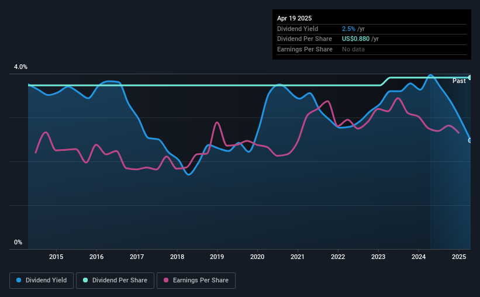Image resolution: width=480 pixels, height=297 pixels.
Task: Toggle the Dividend Yield legend button
Action: [x=42, y=281]
